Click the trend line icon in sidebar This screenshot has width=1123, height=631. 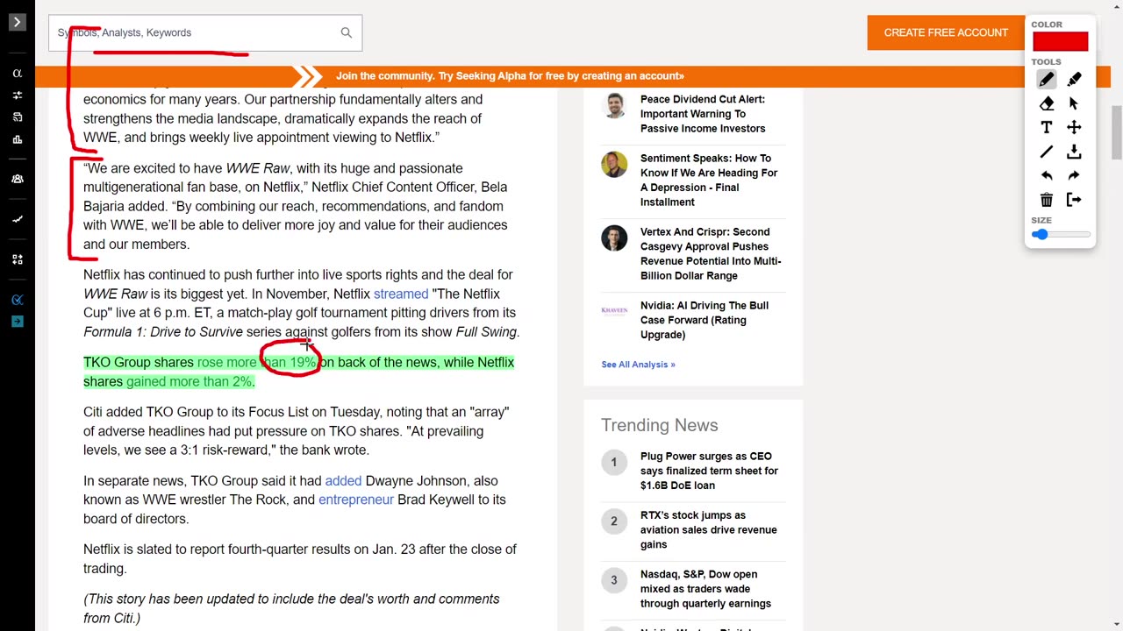pos(17,219)
